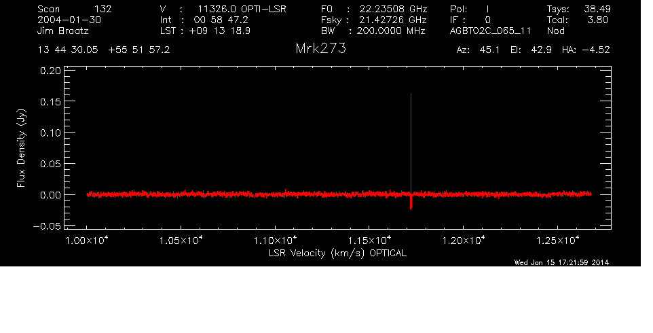The image size is (653, 333).
Task: Click the velocity value 11326.0 OPTI-LSR
Action: [242, 9]
